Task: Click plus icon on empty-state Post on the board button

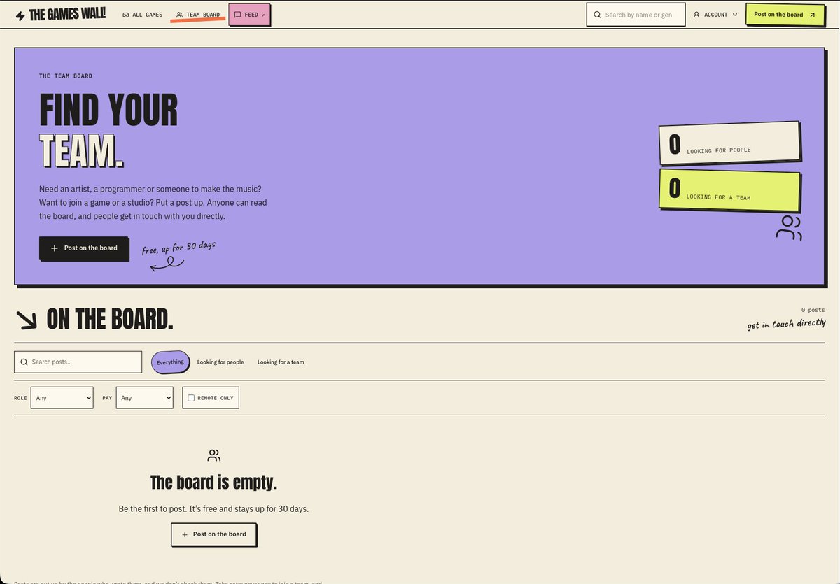Action: click(x=185, y=534)
